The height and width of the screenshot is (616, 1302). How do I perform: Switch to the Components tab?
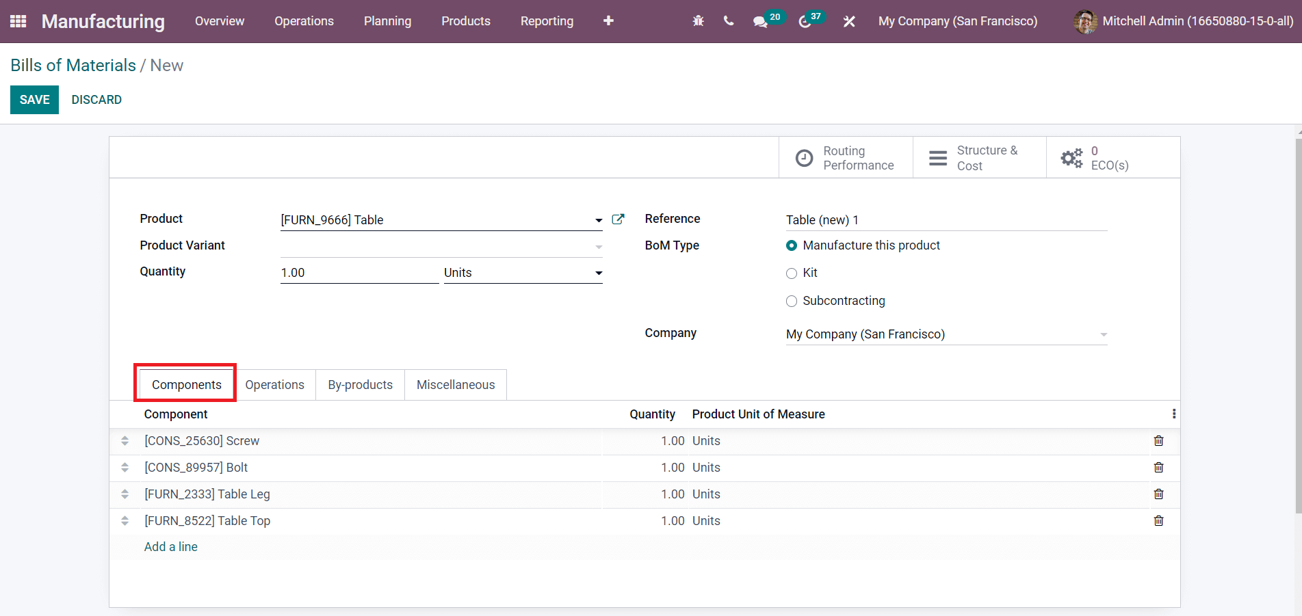click(x=187, y=385)
